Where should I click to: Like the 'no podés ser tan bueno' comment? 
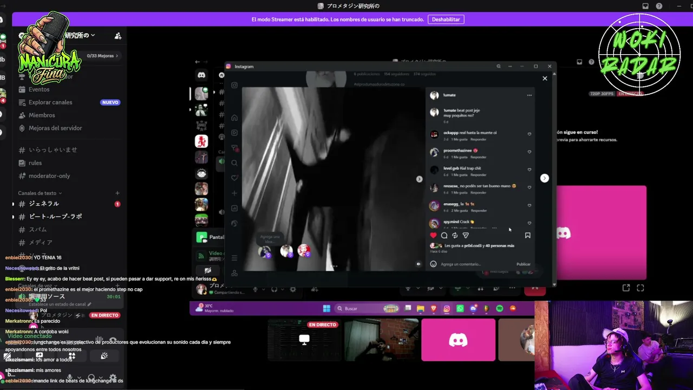(529, 187)
